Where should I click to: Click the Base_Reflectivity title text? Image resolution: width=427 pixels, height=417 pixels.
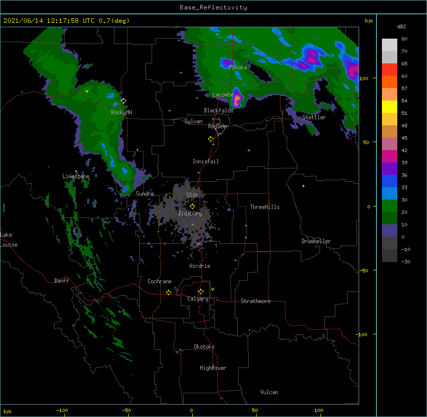(x=213, y=7)
